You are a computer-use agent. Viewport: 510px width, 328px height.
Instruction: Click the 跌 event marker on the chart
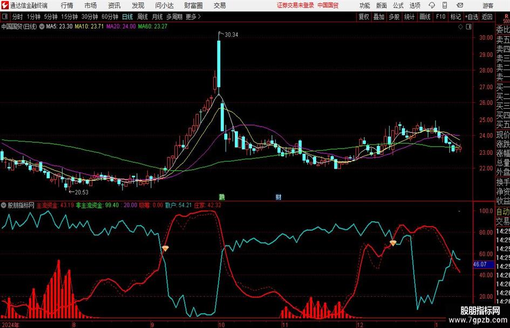(222, 197)
